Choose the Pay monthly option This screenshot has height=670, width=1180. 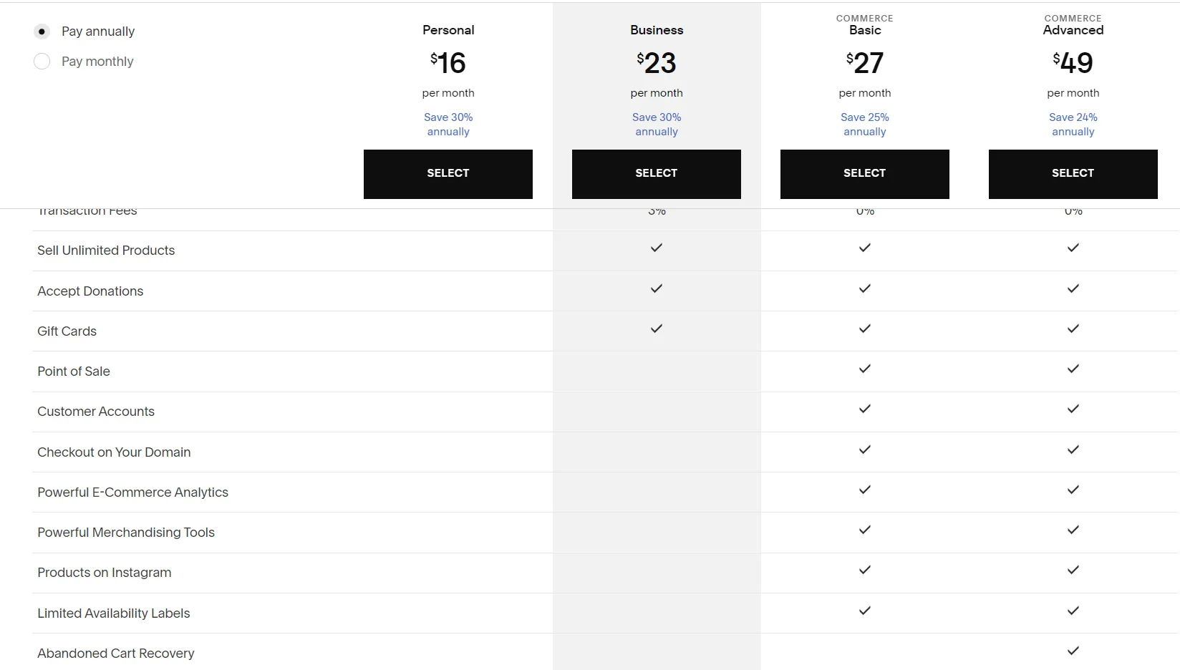(x=42, y=62)
